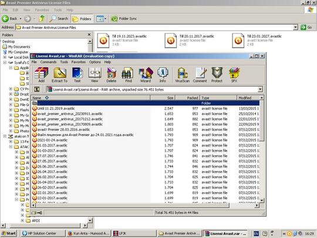Select the Till 19.11.2023.avastlic file
This screenshot has height=238, width=317.
122,41
